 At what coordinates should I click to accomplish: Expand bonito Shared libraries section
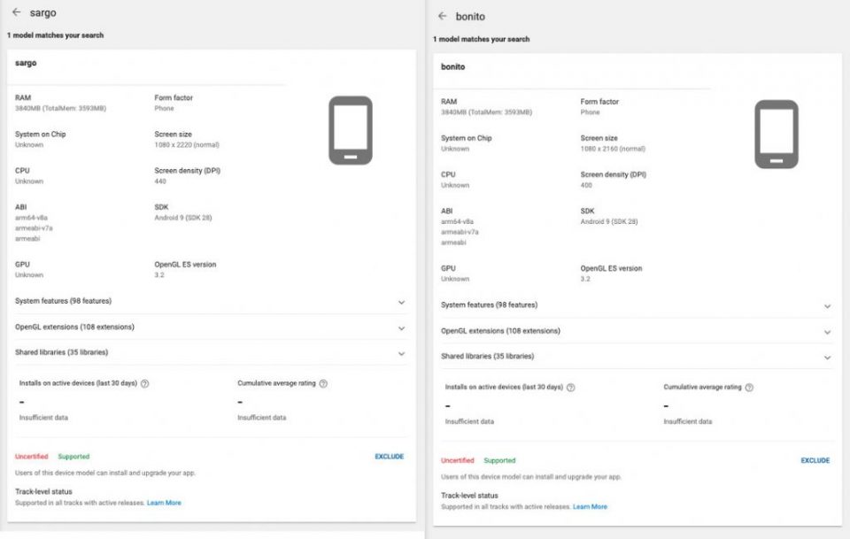(827, 357)
